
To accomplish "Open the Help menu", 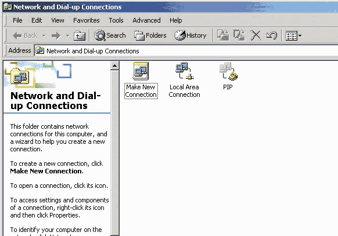I will pos(176,20).
